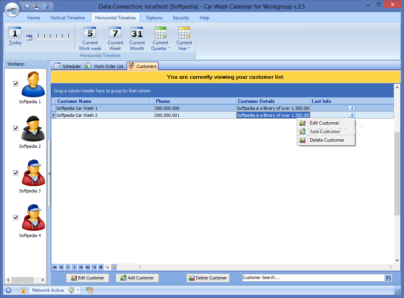The width and height of the screenshot is (404, 298).
Task: Click into the Customer Search field
Action: click(x=313, y=278)
